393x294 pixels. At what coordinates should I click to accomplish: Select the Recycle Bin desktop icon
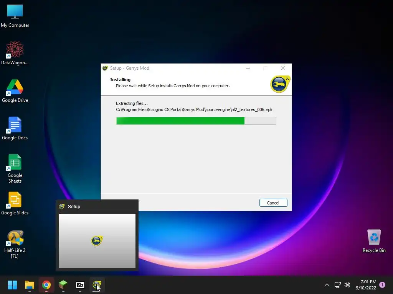point(374,241)
